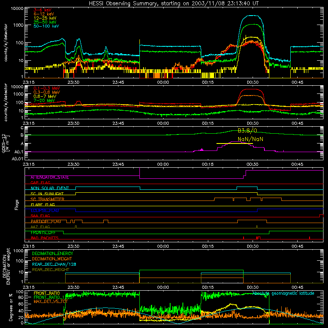Click the SC_IN_SUNLIGHT flag label
The image size is (328, 328).
coord(47,194)
